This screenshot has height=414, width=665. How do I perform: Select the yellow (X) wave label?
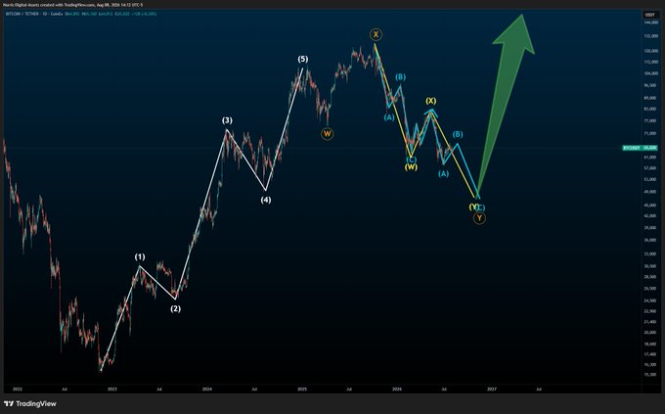431,101
